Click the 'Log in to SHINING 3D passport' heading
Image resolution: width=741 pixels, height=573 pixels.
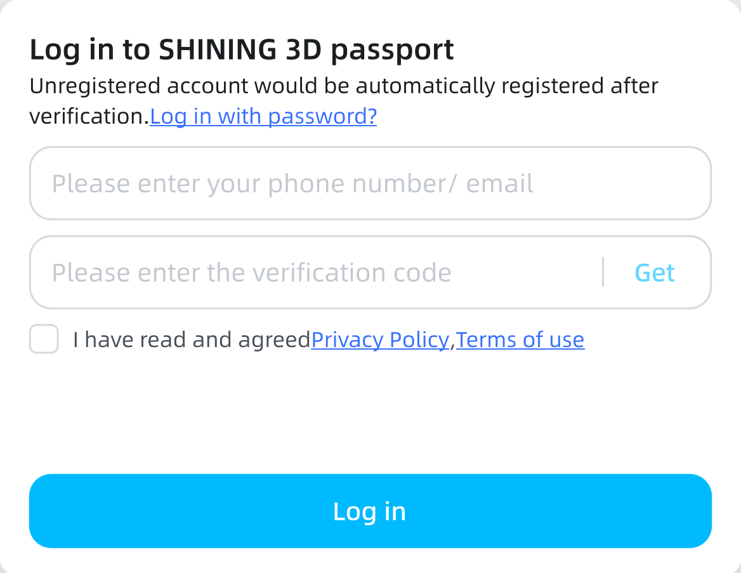(242, 49)
